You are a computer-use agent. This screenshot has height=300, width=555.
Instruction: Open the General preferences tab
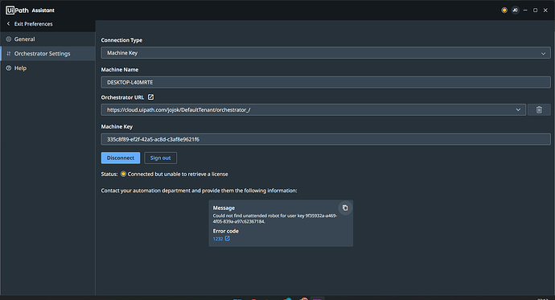click(x=47, y=39)
